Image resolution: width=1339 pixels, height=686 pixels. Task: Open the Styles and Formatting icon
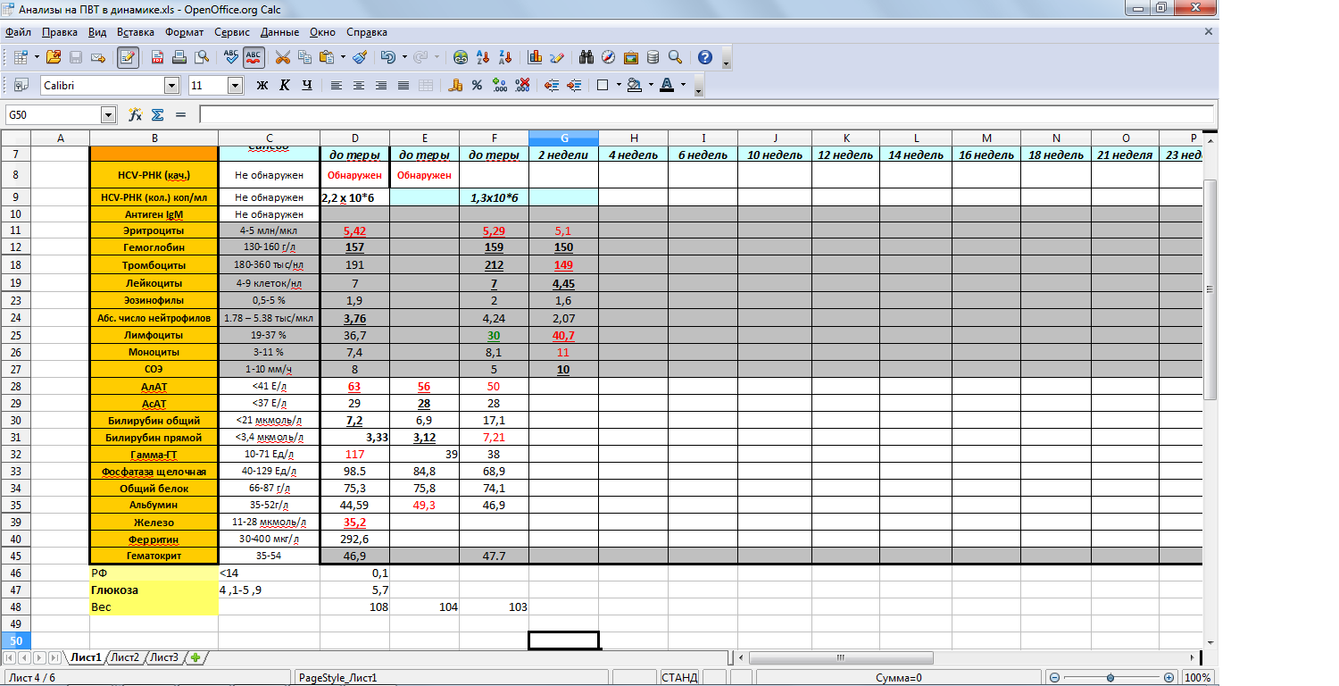pos(21,85)
